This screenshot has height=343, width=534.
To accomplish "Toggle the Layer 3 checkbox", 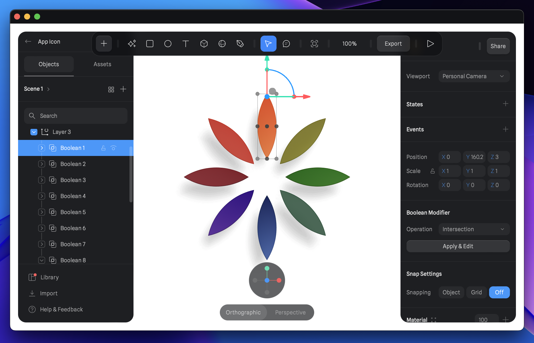I will pos(34,132).
